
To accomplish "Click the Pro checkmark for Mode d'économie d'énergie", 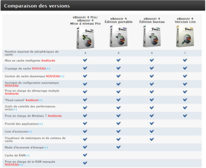I will tap(85, 147).
